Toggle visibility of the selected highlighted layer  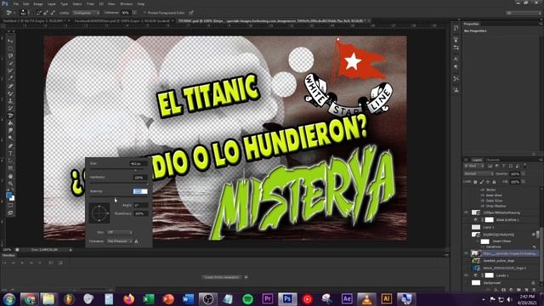point(467,253)
